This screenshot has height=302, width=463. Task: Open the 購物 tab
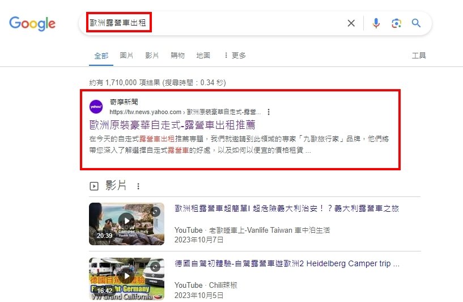click(x=177, y=55)
